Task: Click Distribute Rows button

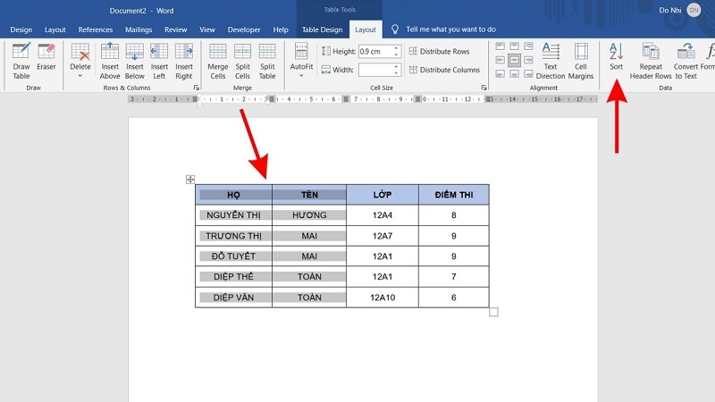Action: [x=439, y=52]
